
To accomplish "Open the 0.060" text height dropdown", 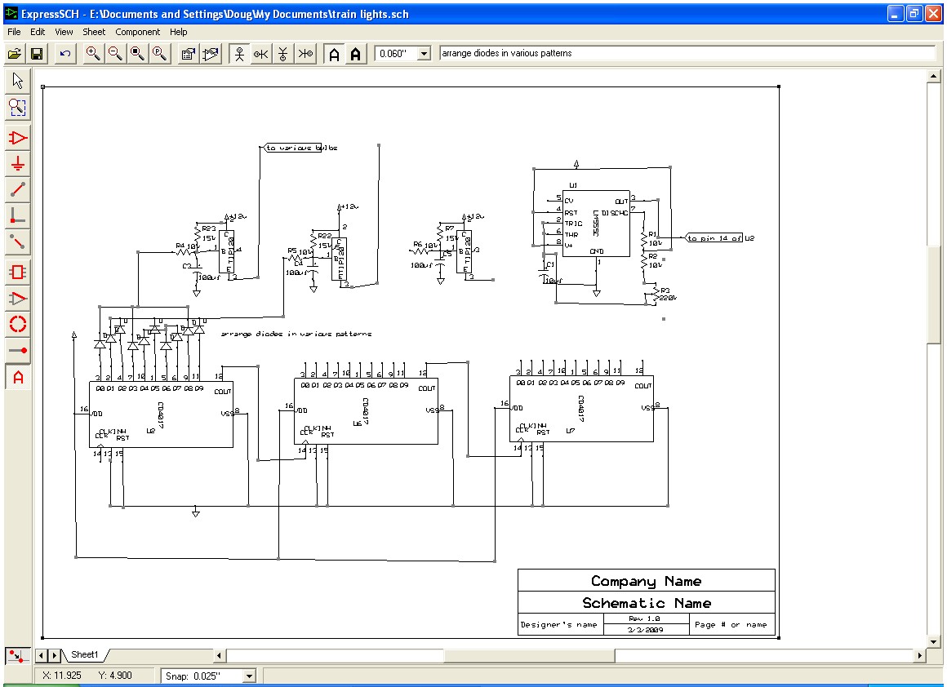I will point(424,54).
